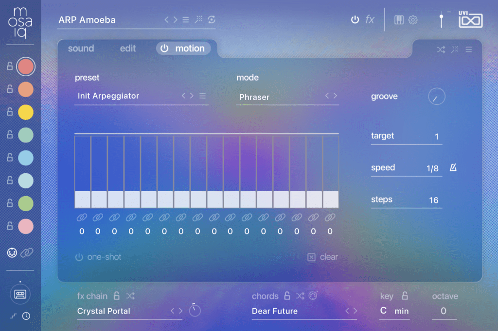Select next chord set after Dear Future
The height and width of the screenshot is (331, 498).
pos(355,311)
